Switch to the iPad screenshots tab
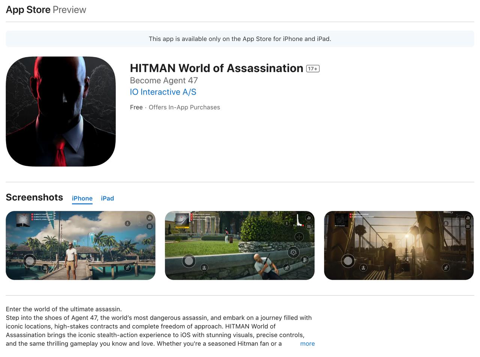 [x=107, y=198]
